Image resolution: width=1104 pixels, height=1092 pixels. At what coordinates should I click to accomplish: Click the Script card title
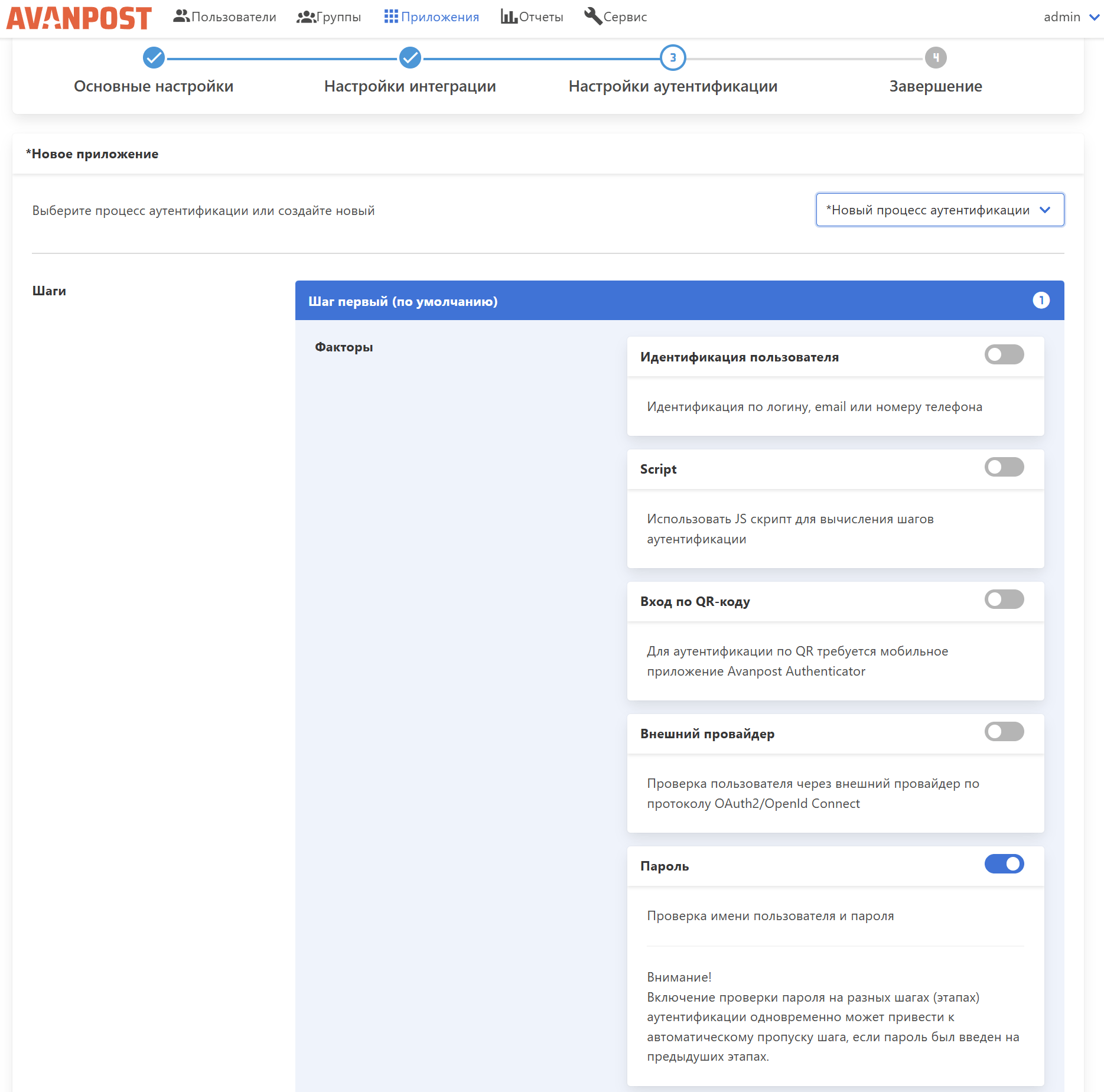(659, 469)
